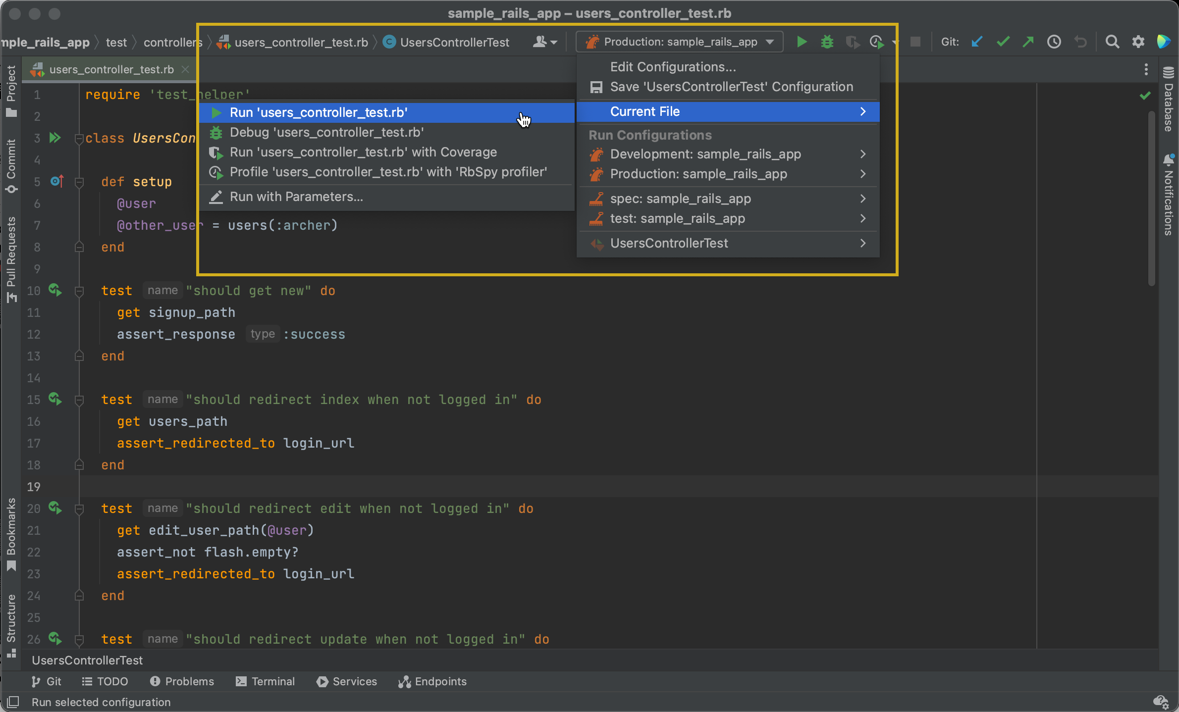This screenshot has width=1179, height=712.
Task: Click the JetBrains toolbox colorful icon
Action: 1164,42
